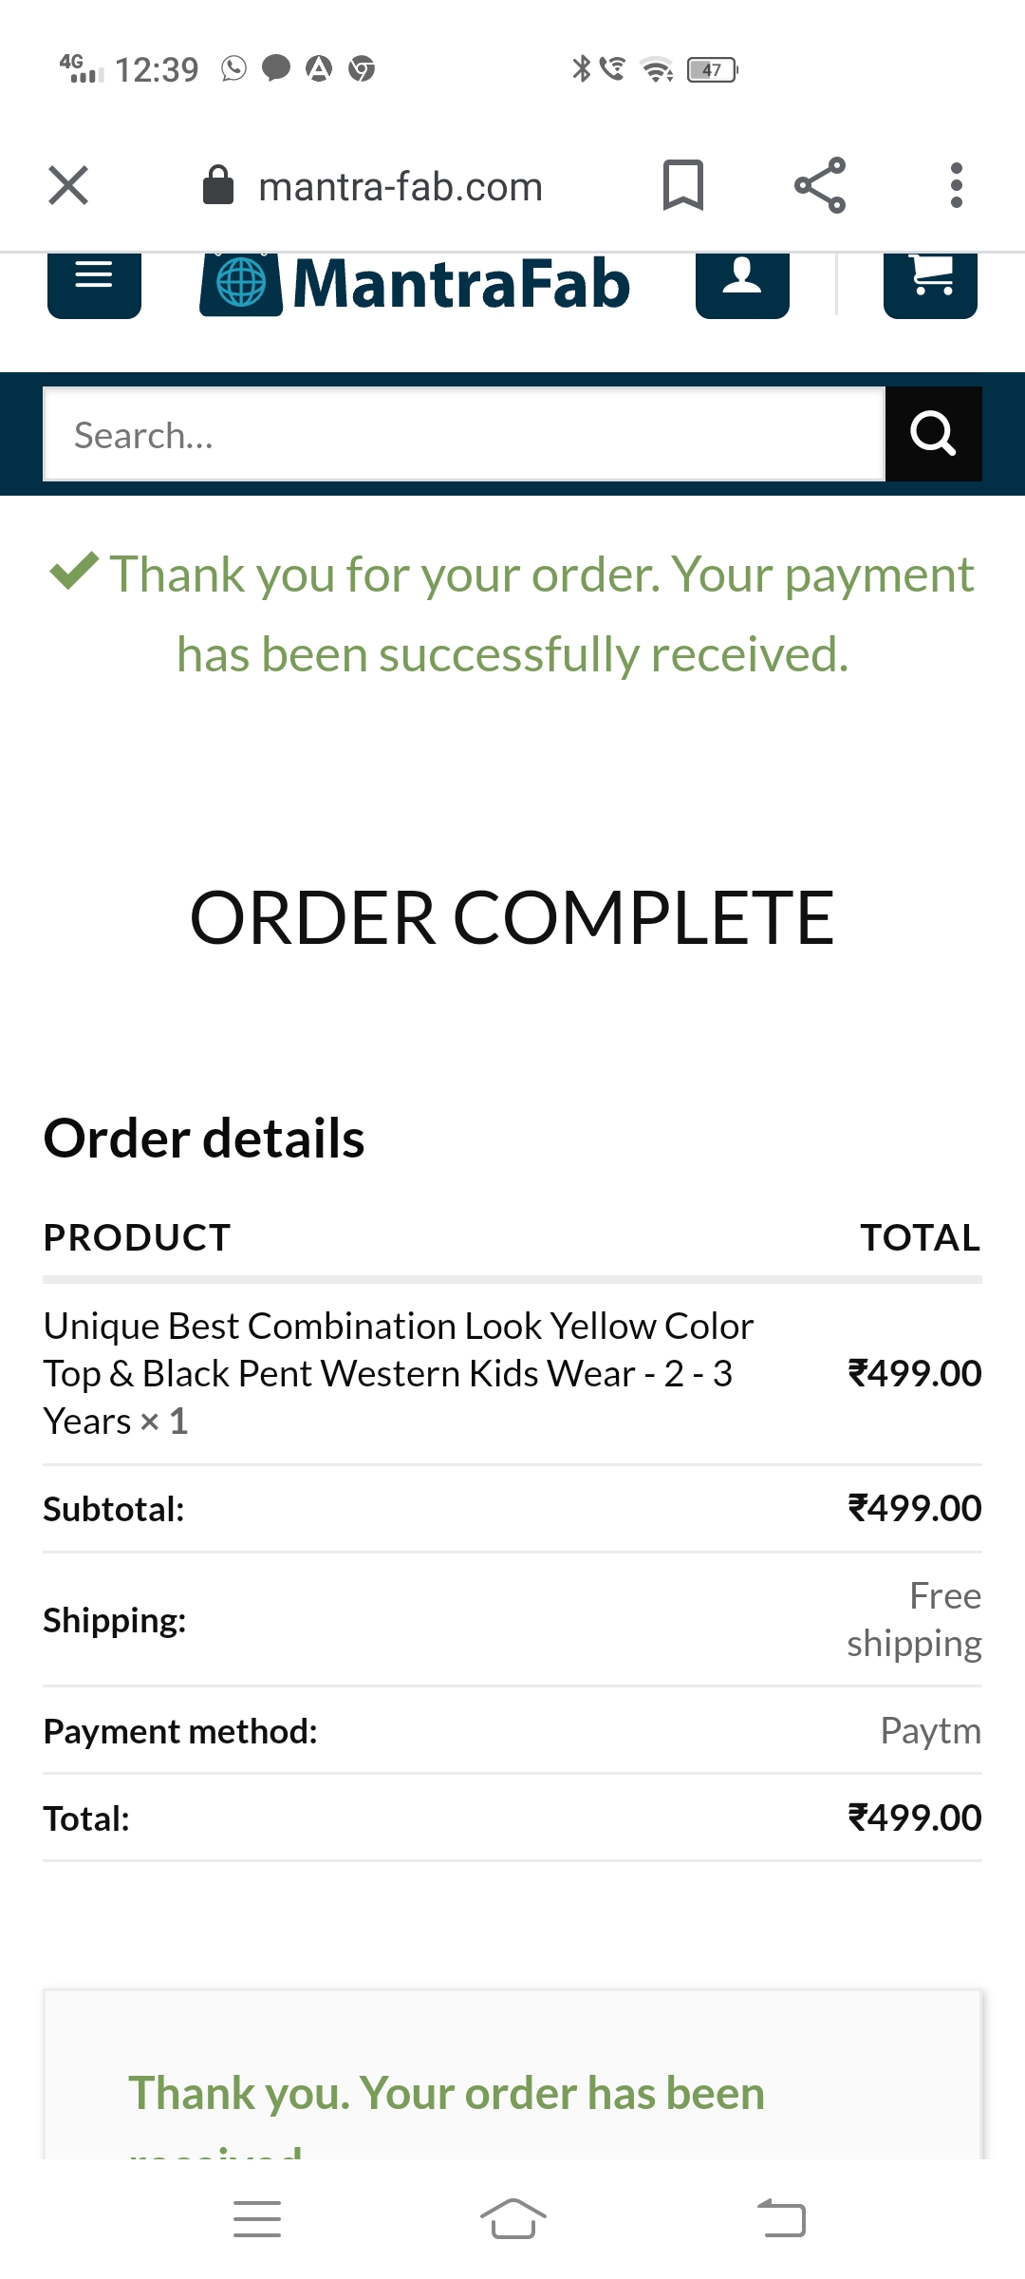Share the current page
1025x2279 pixels.
pyautogui.click(x=820, y=185)
